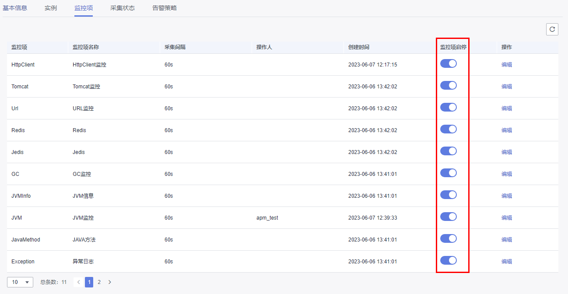Disable the JVM信息 monitoring toggle
This screenshot has width=568, height=294.
tap(449, 195)
